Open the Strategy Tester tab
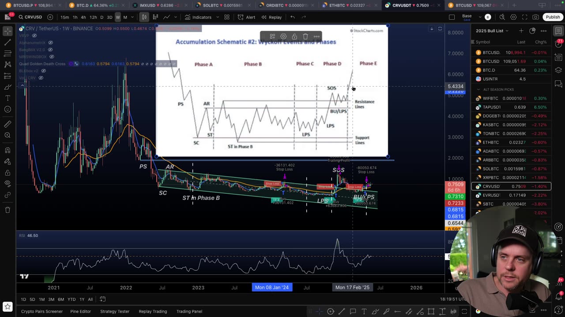The height and width of the screenshot is (317, 565). (115, 311)
